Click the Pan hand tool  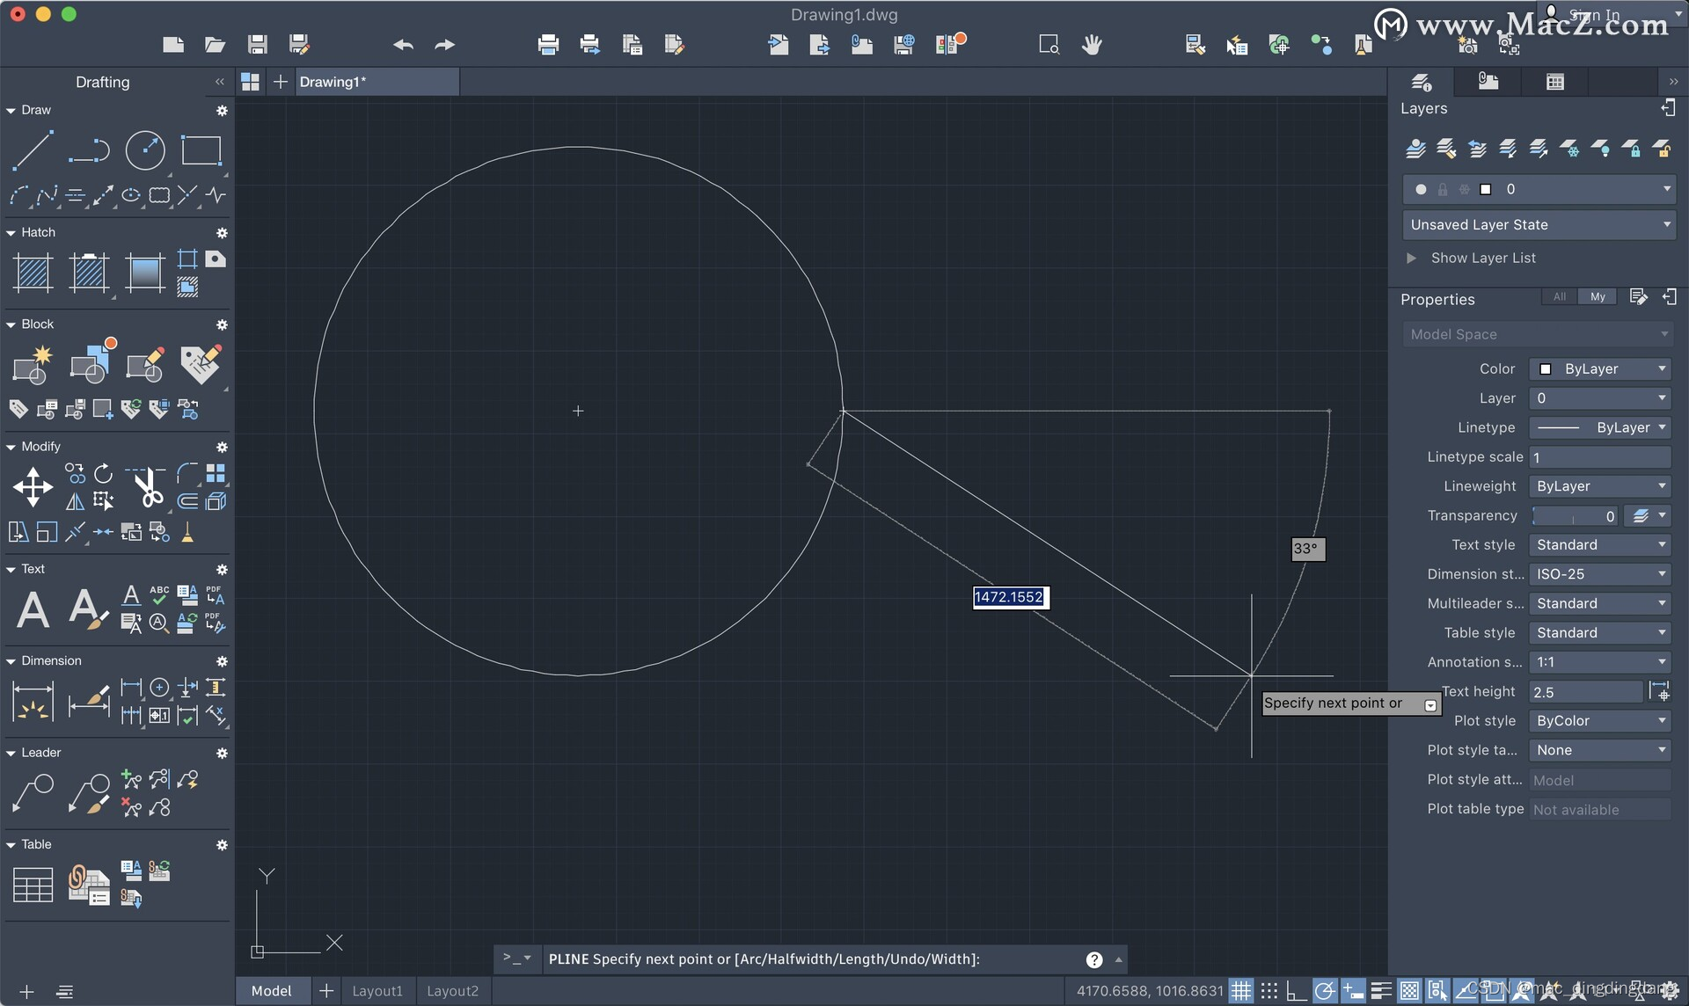[1092, 45]
